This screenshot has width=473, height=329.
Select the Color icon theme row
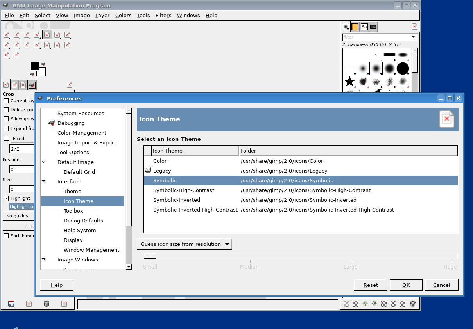[x=301, y=161]
